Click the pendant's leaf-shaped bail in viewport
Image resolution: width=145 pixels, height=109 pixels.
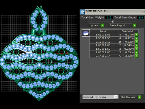point(39,20)
